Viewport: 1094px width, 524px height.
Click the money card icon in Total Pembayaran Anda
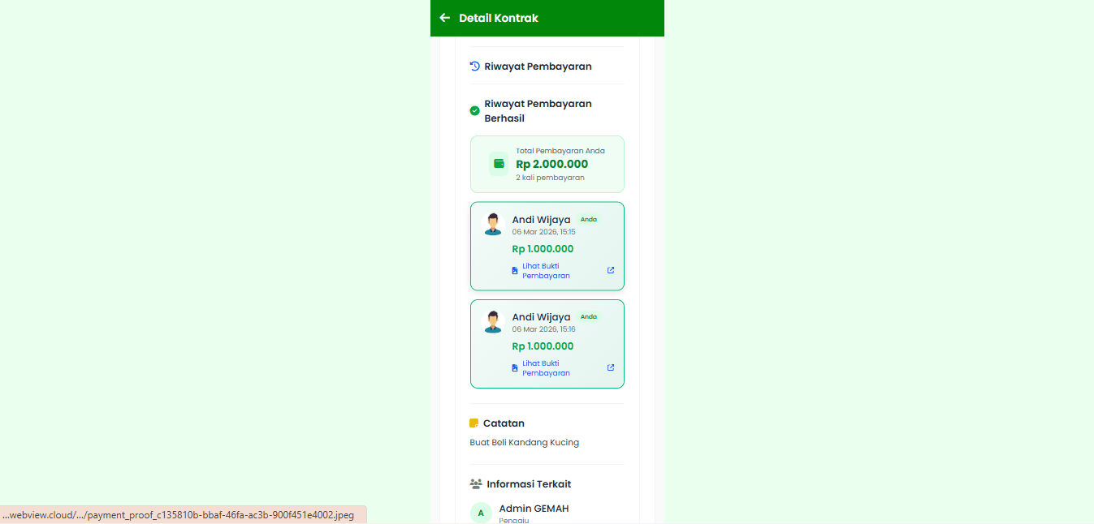(498, 163)
